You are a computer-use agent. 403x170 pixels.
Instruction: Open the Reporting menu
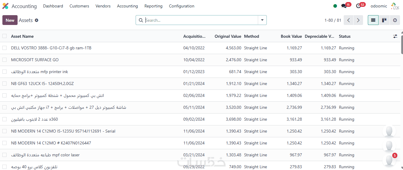(x=153, y=6)
